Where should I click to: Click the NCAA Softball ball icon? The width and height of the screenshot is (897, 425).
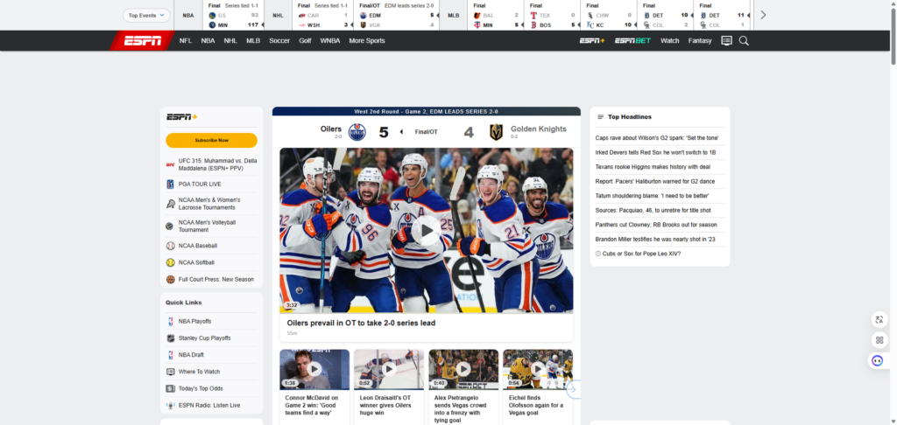[x=171, y=262]
